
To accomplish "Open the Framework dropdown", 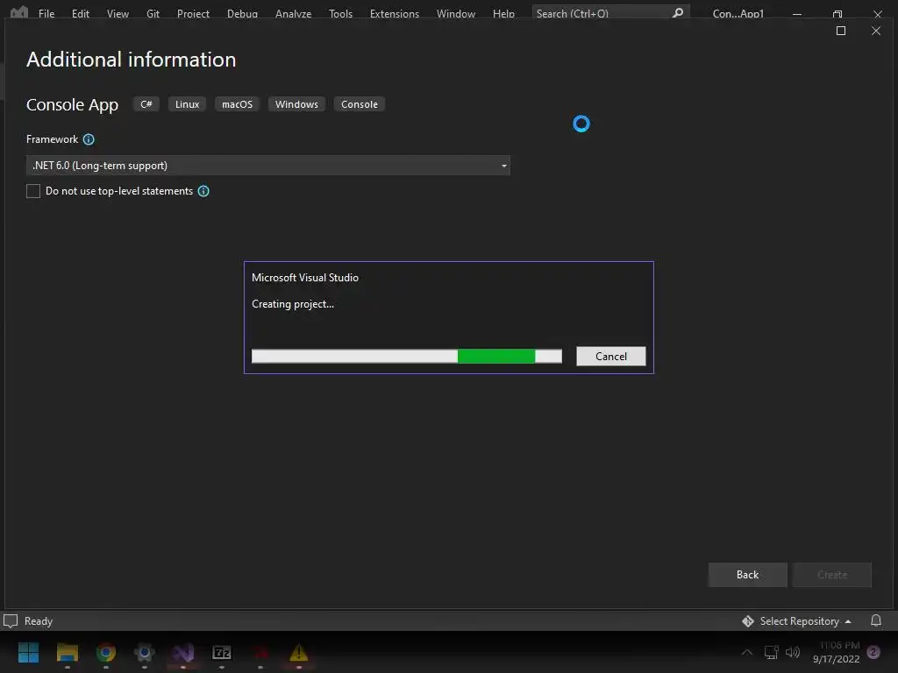I will (x=268, y=166).
